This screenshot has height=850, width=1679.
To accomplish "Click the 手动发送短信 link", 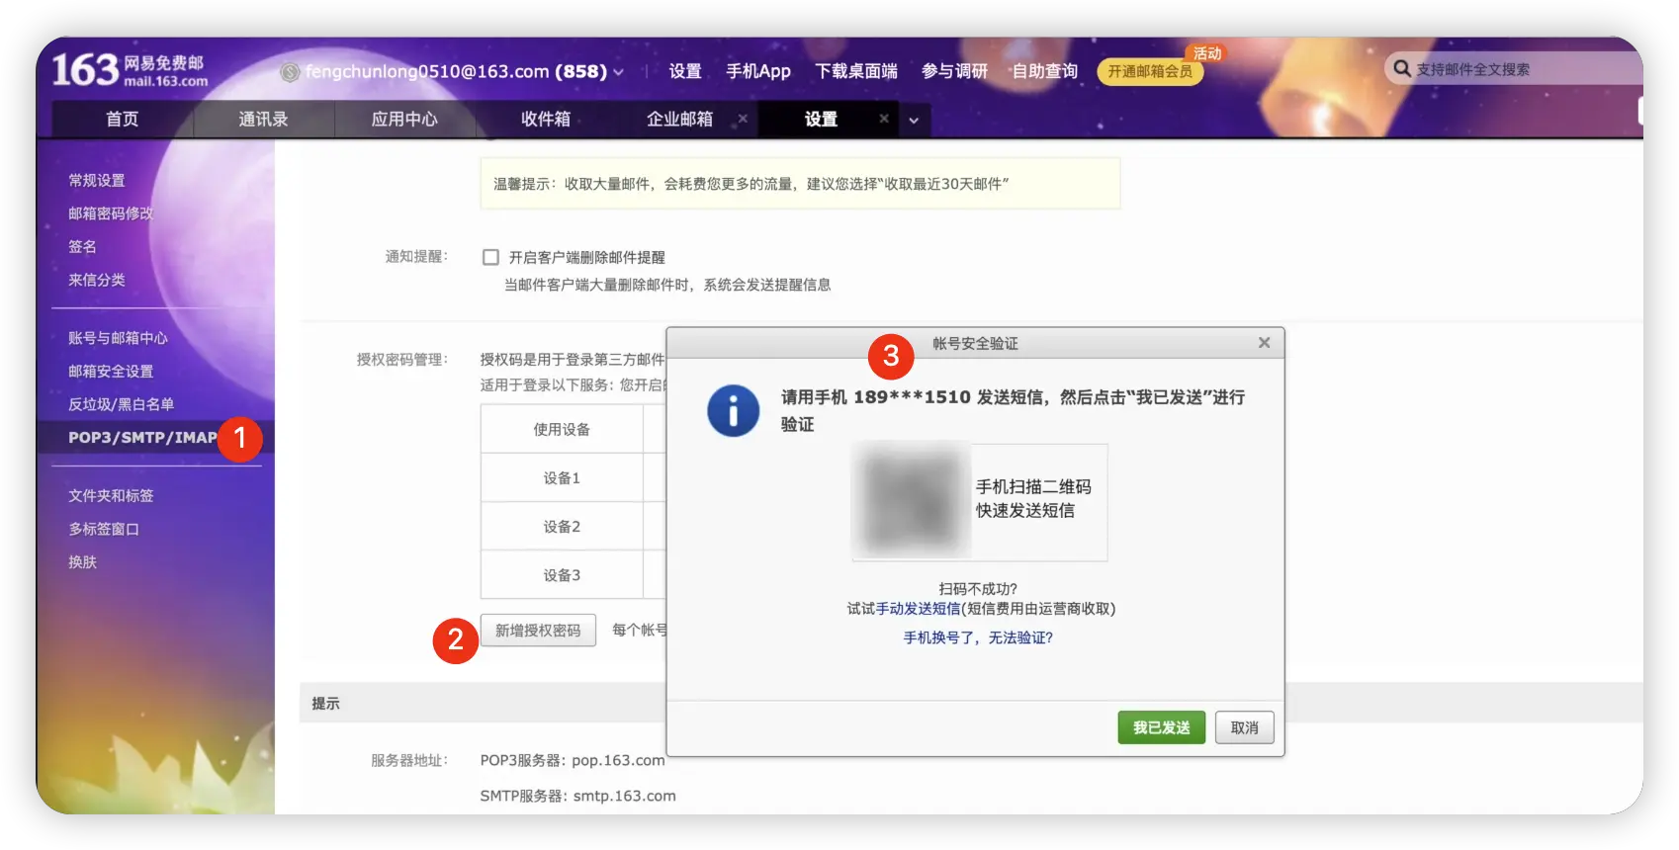I will (918, 609).
